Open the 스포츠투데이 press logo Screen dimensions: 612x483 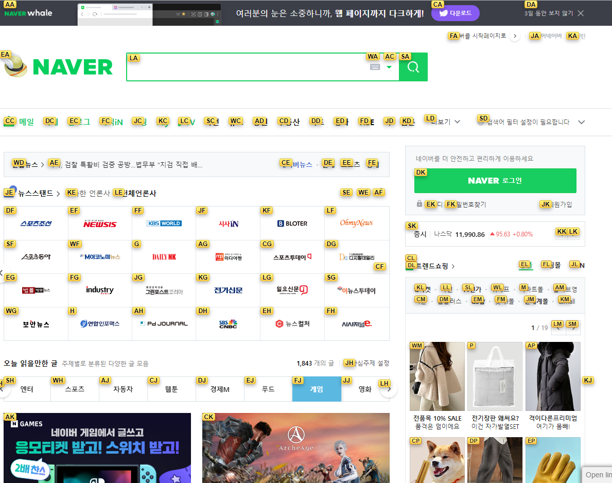coord(292,257)
